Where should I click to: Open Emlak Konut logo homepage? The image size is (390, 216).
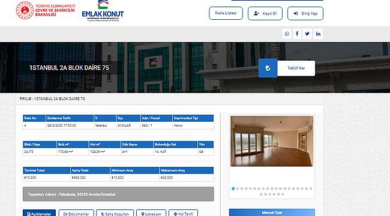point(103,11)
